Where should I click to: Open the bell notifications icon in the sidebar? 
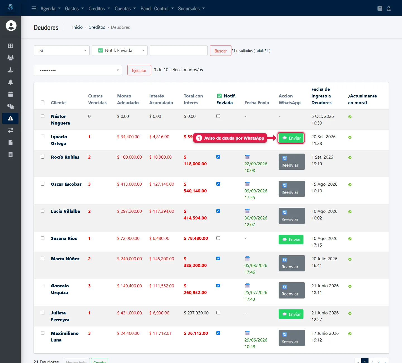click(x=11, y=82)
